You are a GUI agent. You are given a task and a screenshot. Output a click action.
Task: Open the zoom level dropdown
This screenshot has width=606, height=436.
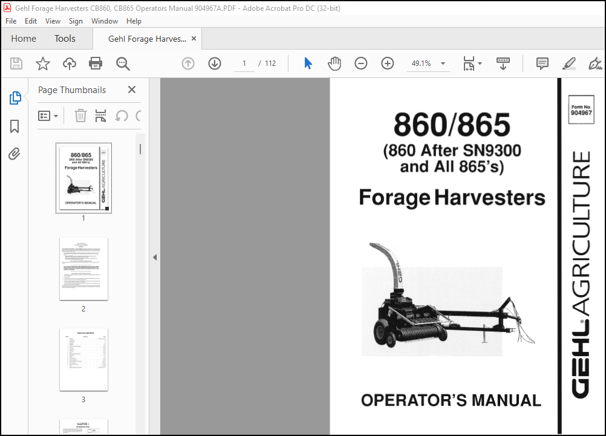pos(443,63)
